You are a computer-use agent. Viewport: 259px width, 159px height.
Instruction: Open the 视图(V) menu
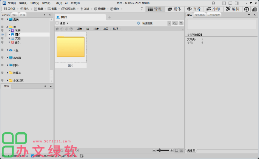click(35, 3)
